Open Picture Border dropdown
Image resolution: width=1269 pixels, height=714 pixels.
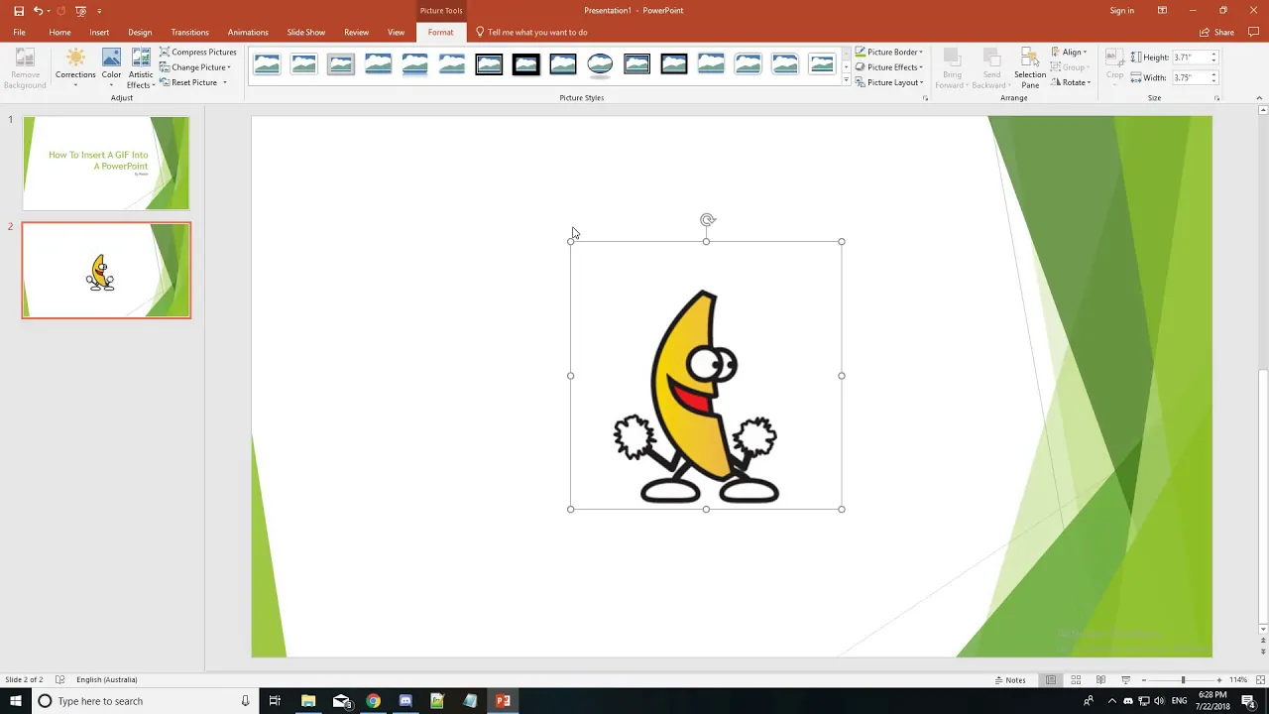click(889, 52)
